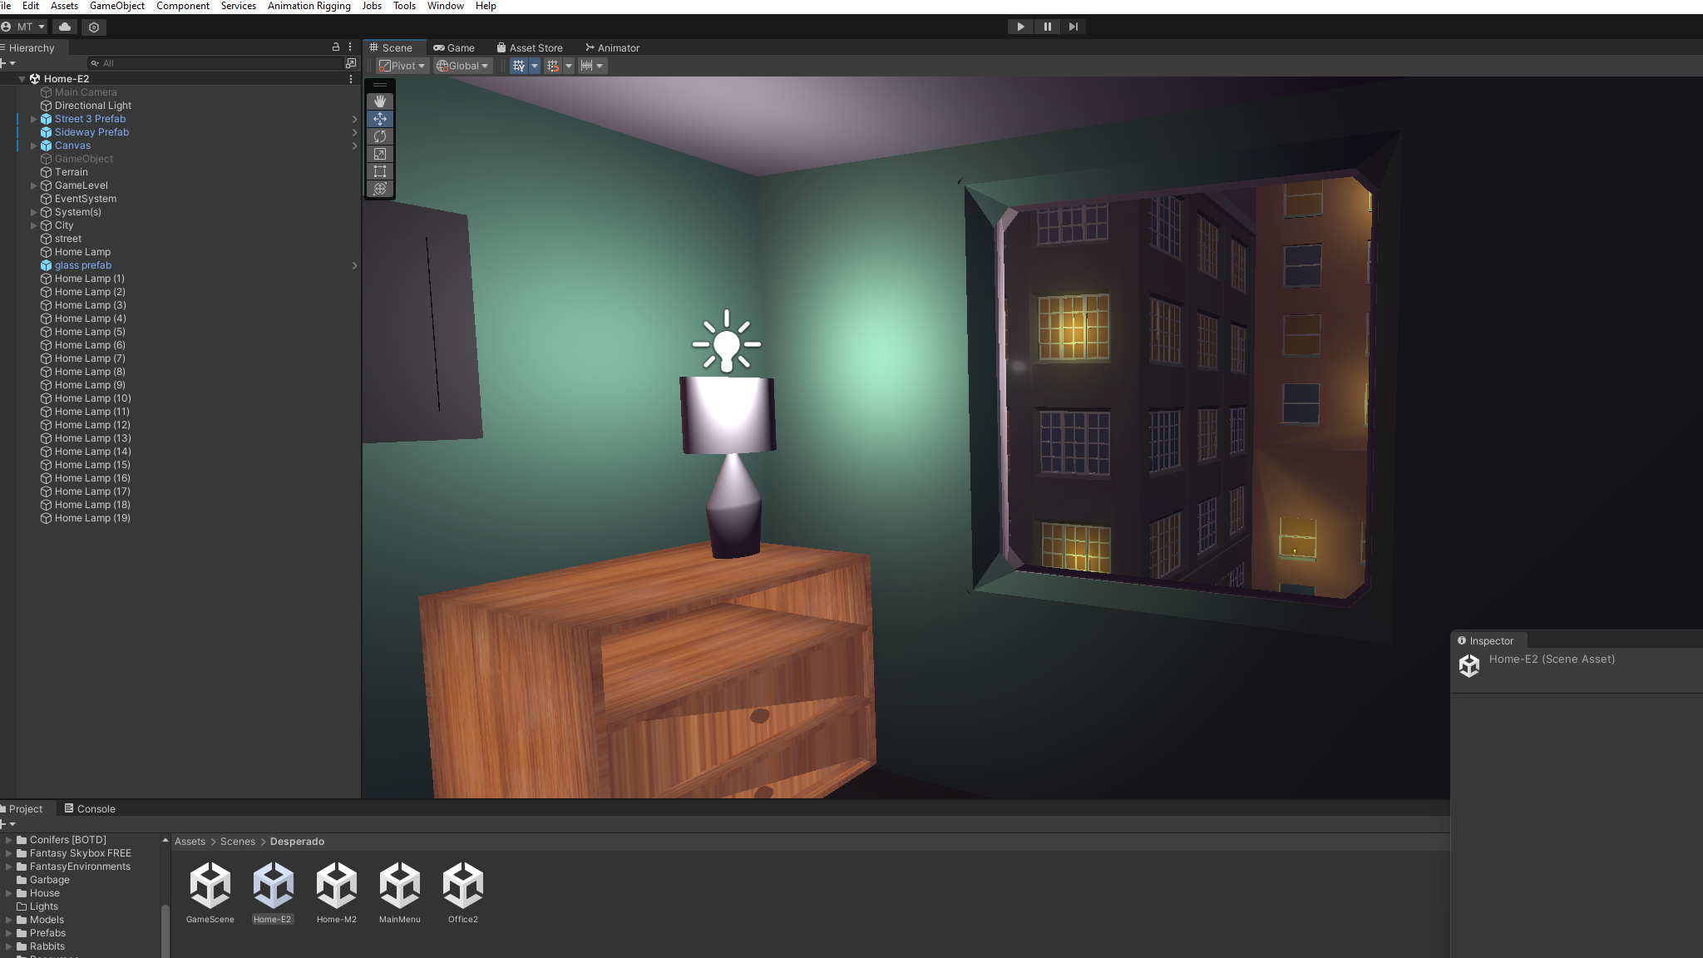Click the Hierarchy search field
Screen dimensions: 1703x958
[216, 63]
